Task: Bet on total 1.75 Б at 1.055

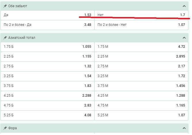Action: tap(47, 47)
